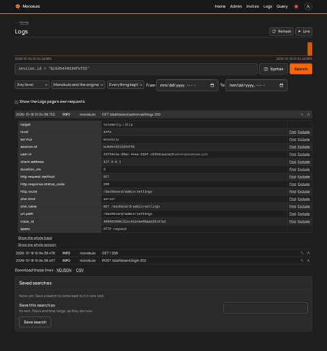The width and height of the screenshot is (327, 351).
Task: Click the orange histogram bar in timeline
Action: 310,49
